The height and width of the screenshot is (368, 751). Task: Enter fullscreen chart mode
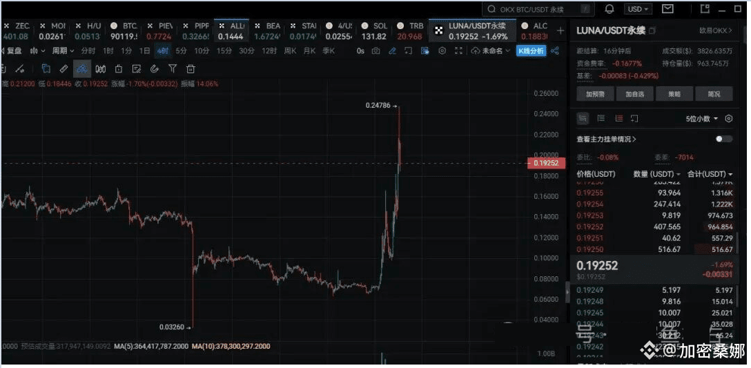458,50
